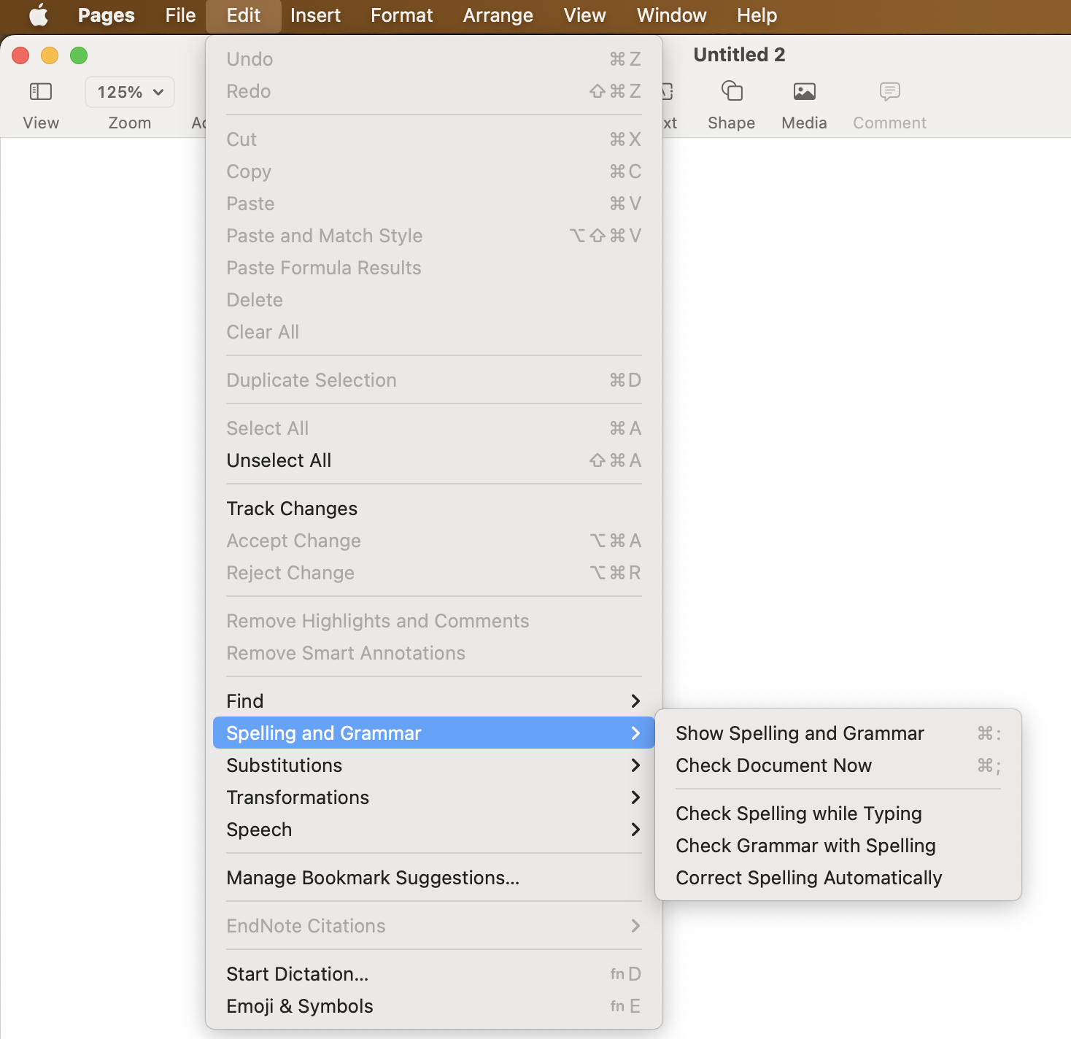Select the Spelling and Grammar menu item
Viewport: 1071px width, 1039px height.
(x=434, y=733)
